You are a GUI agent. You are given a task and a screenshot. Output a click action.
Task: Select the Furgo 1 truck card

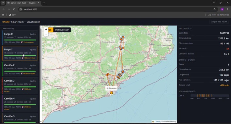pyautogui.click(x=20, y=53)
